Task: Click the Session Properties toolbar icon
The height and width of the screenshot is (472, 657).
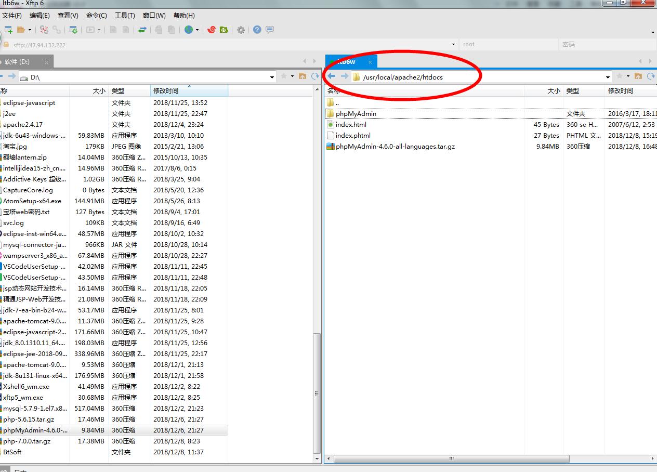Action: [x=73, y=30]
